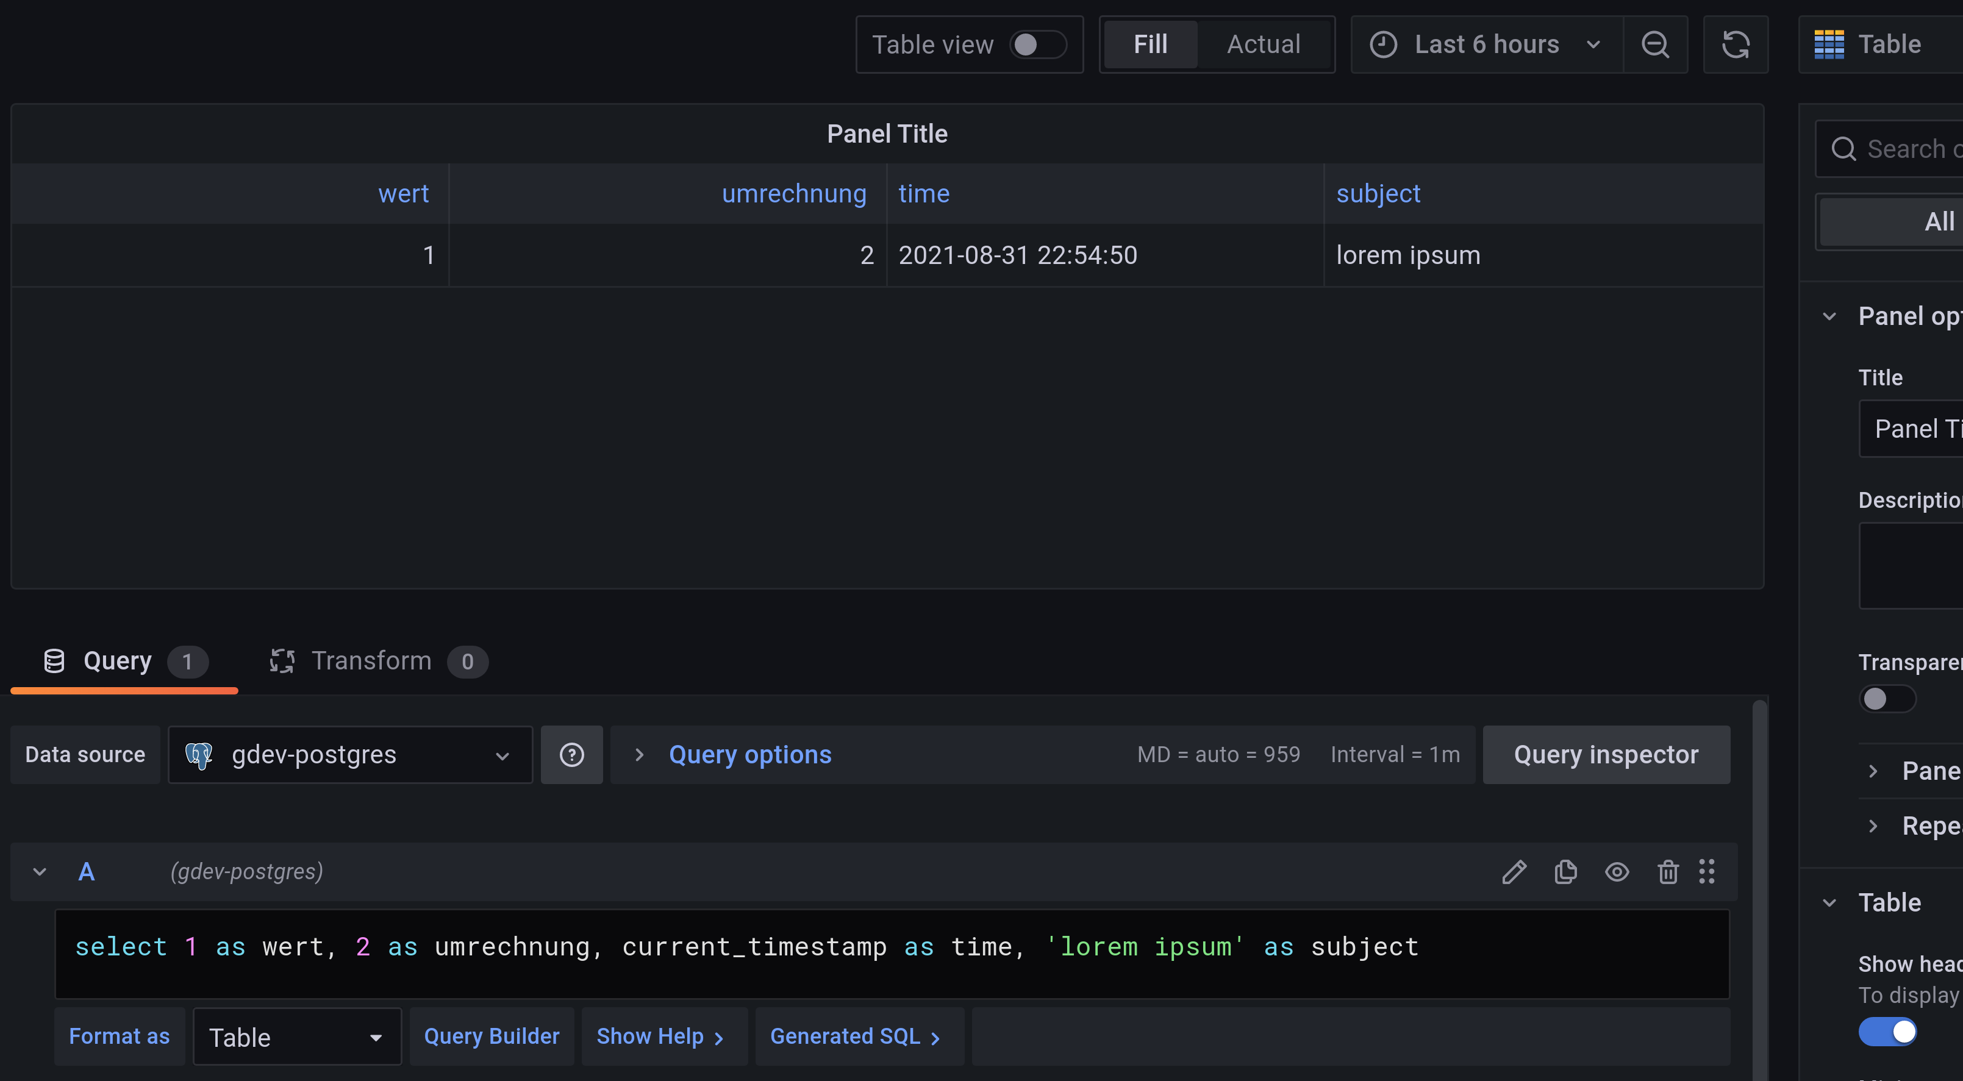
Task: Expand the Query options section
Action: (x=749, y=755)
